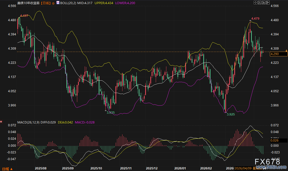Click the 3.925 low price marker
This screenshot has width=288, height=171.
pos(231,114)
